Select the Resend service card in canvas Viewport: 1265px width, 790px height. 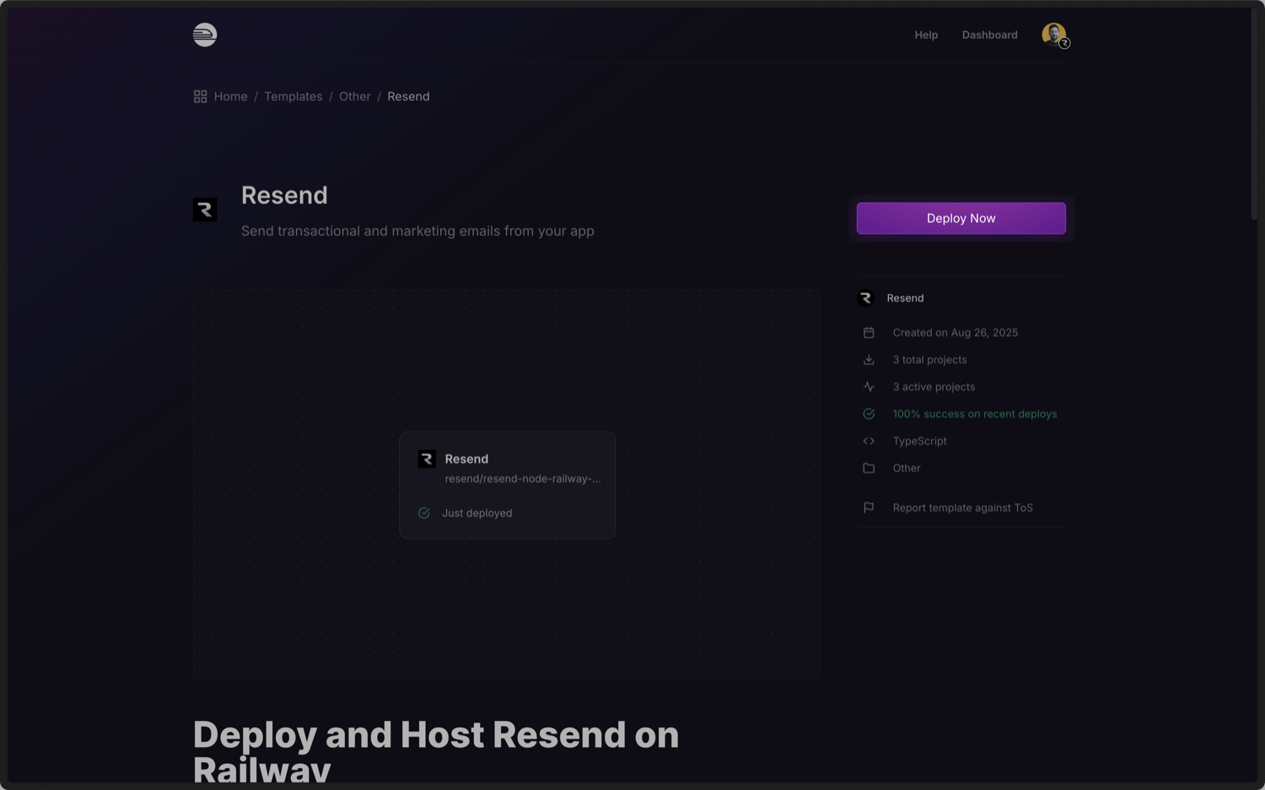point(507,485)
